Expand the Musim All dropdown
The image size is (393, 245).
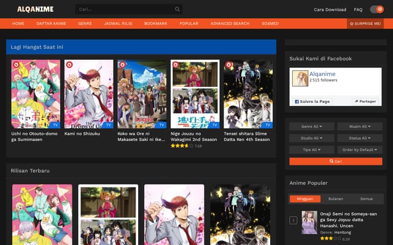coord(360,127)
